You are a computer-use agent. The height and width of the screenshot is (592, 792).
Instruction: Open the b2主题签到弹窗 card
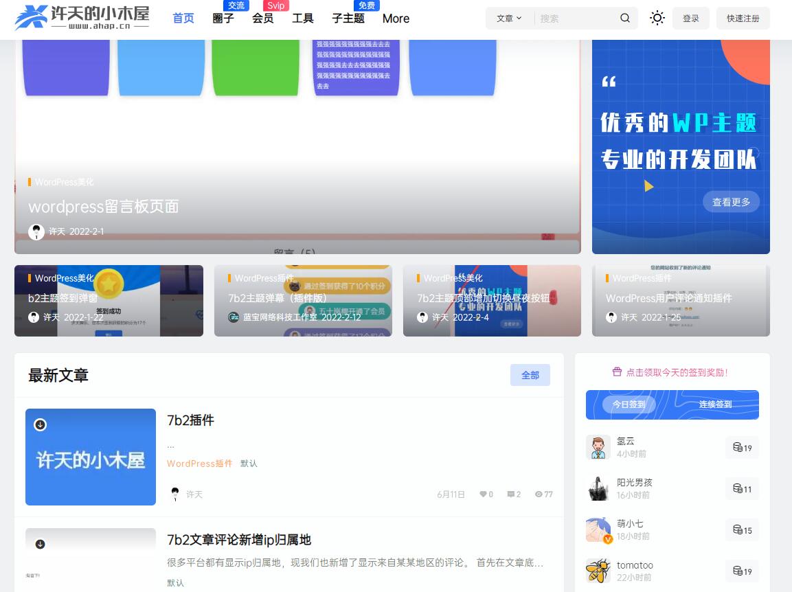coord(109,301)
